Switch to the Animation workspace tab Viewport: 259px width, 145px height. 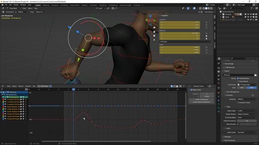(93, 5)
